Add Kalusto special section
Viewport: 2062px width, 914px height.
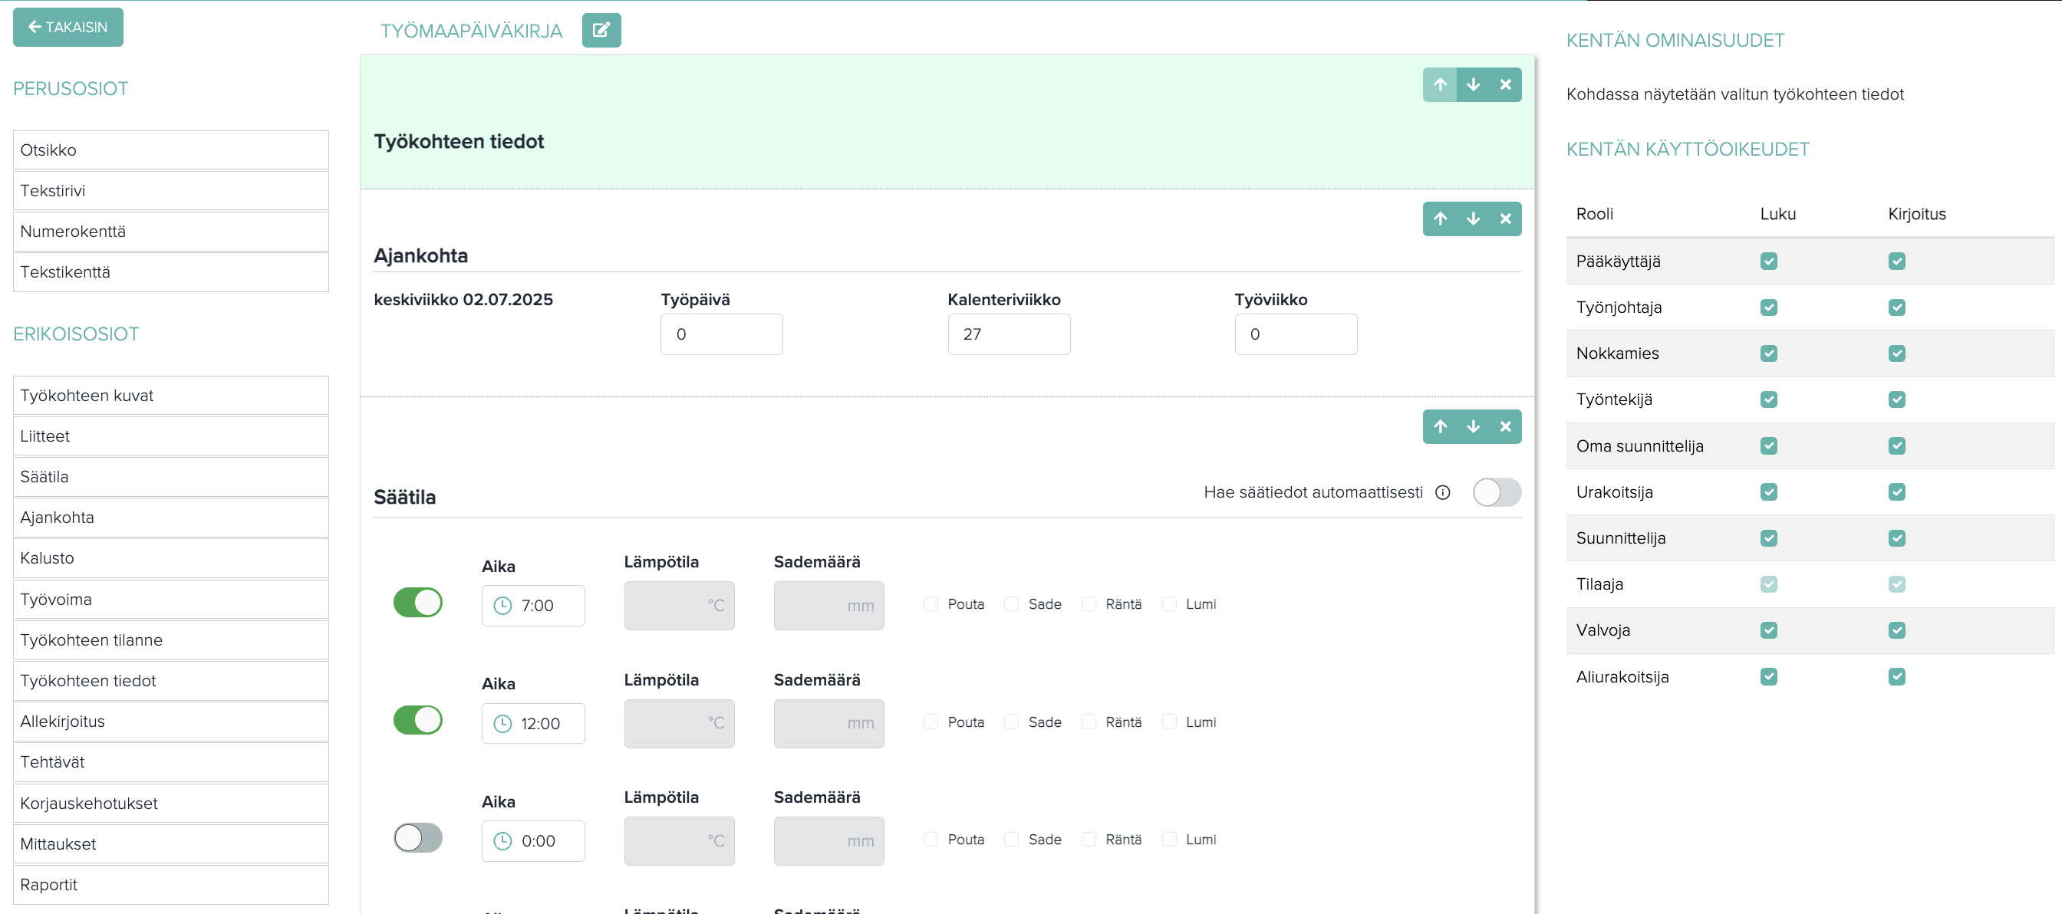click(x=170, y=559)
